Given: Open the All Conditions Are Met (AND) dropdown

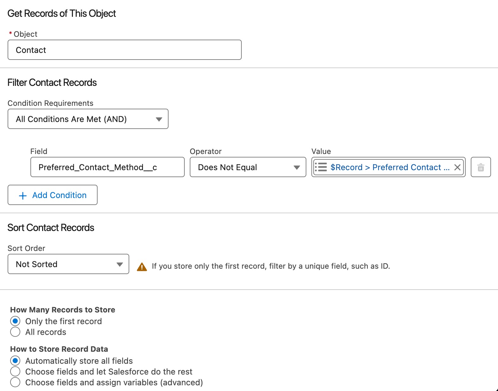Looking at the screenshot, I should pos(88,119).
